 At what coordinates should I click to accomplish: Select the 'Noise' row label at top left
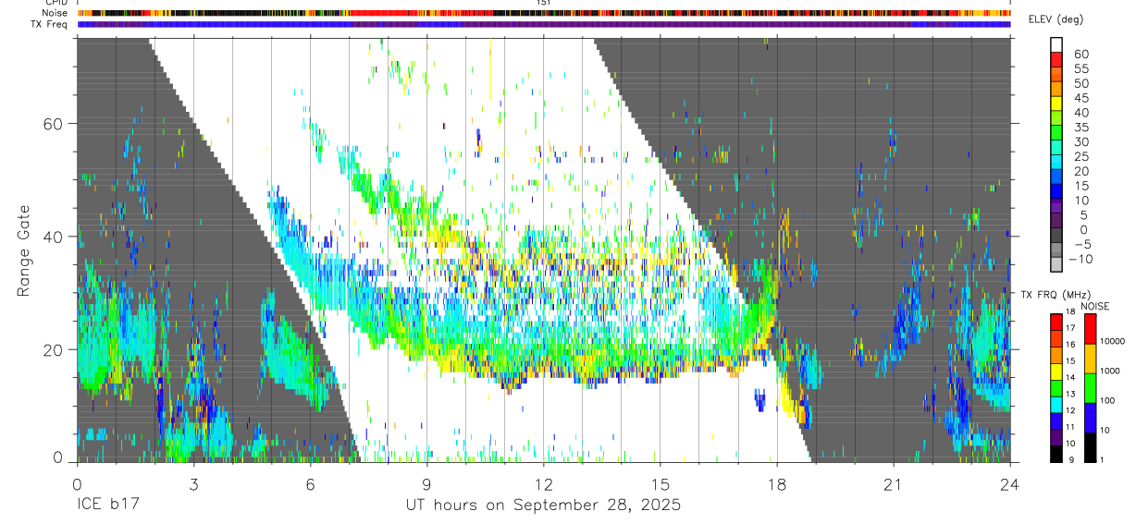(x=56, y=13)
